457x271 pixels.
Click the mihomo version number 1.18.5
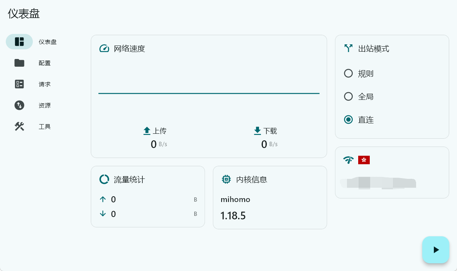coord(233,216)
